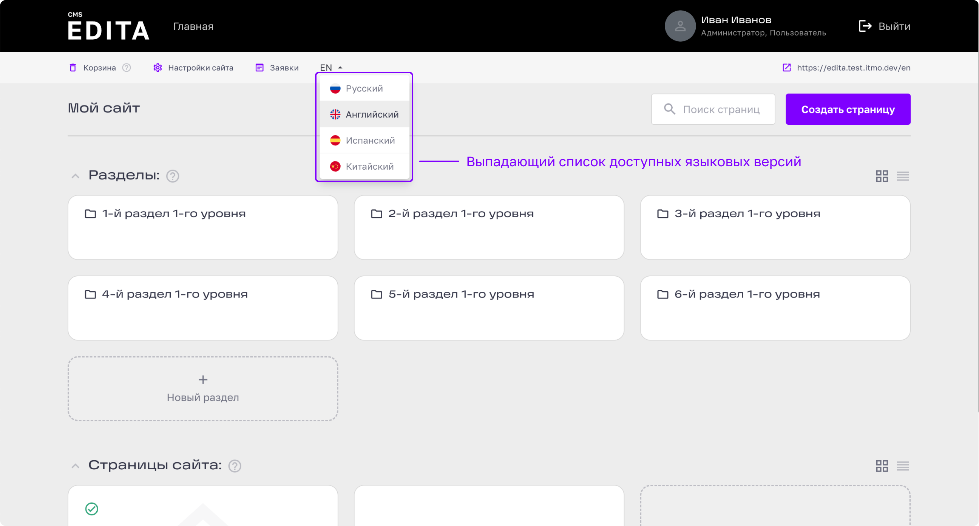
Task: Open 6-й раздел 1-го уровня card
Action: 775,308
